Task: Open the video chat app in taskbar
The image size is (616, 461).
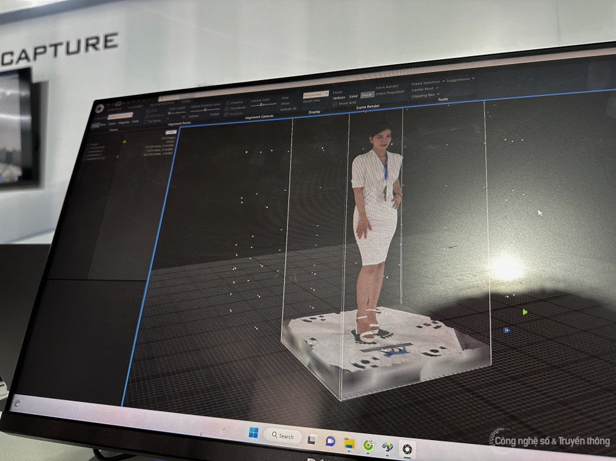Action: [x=330, y=441]
